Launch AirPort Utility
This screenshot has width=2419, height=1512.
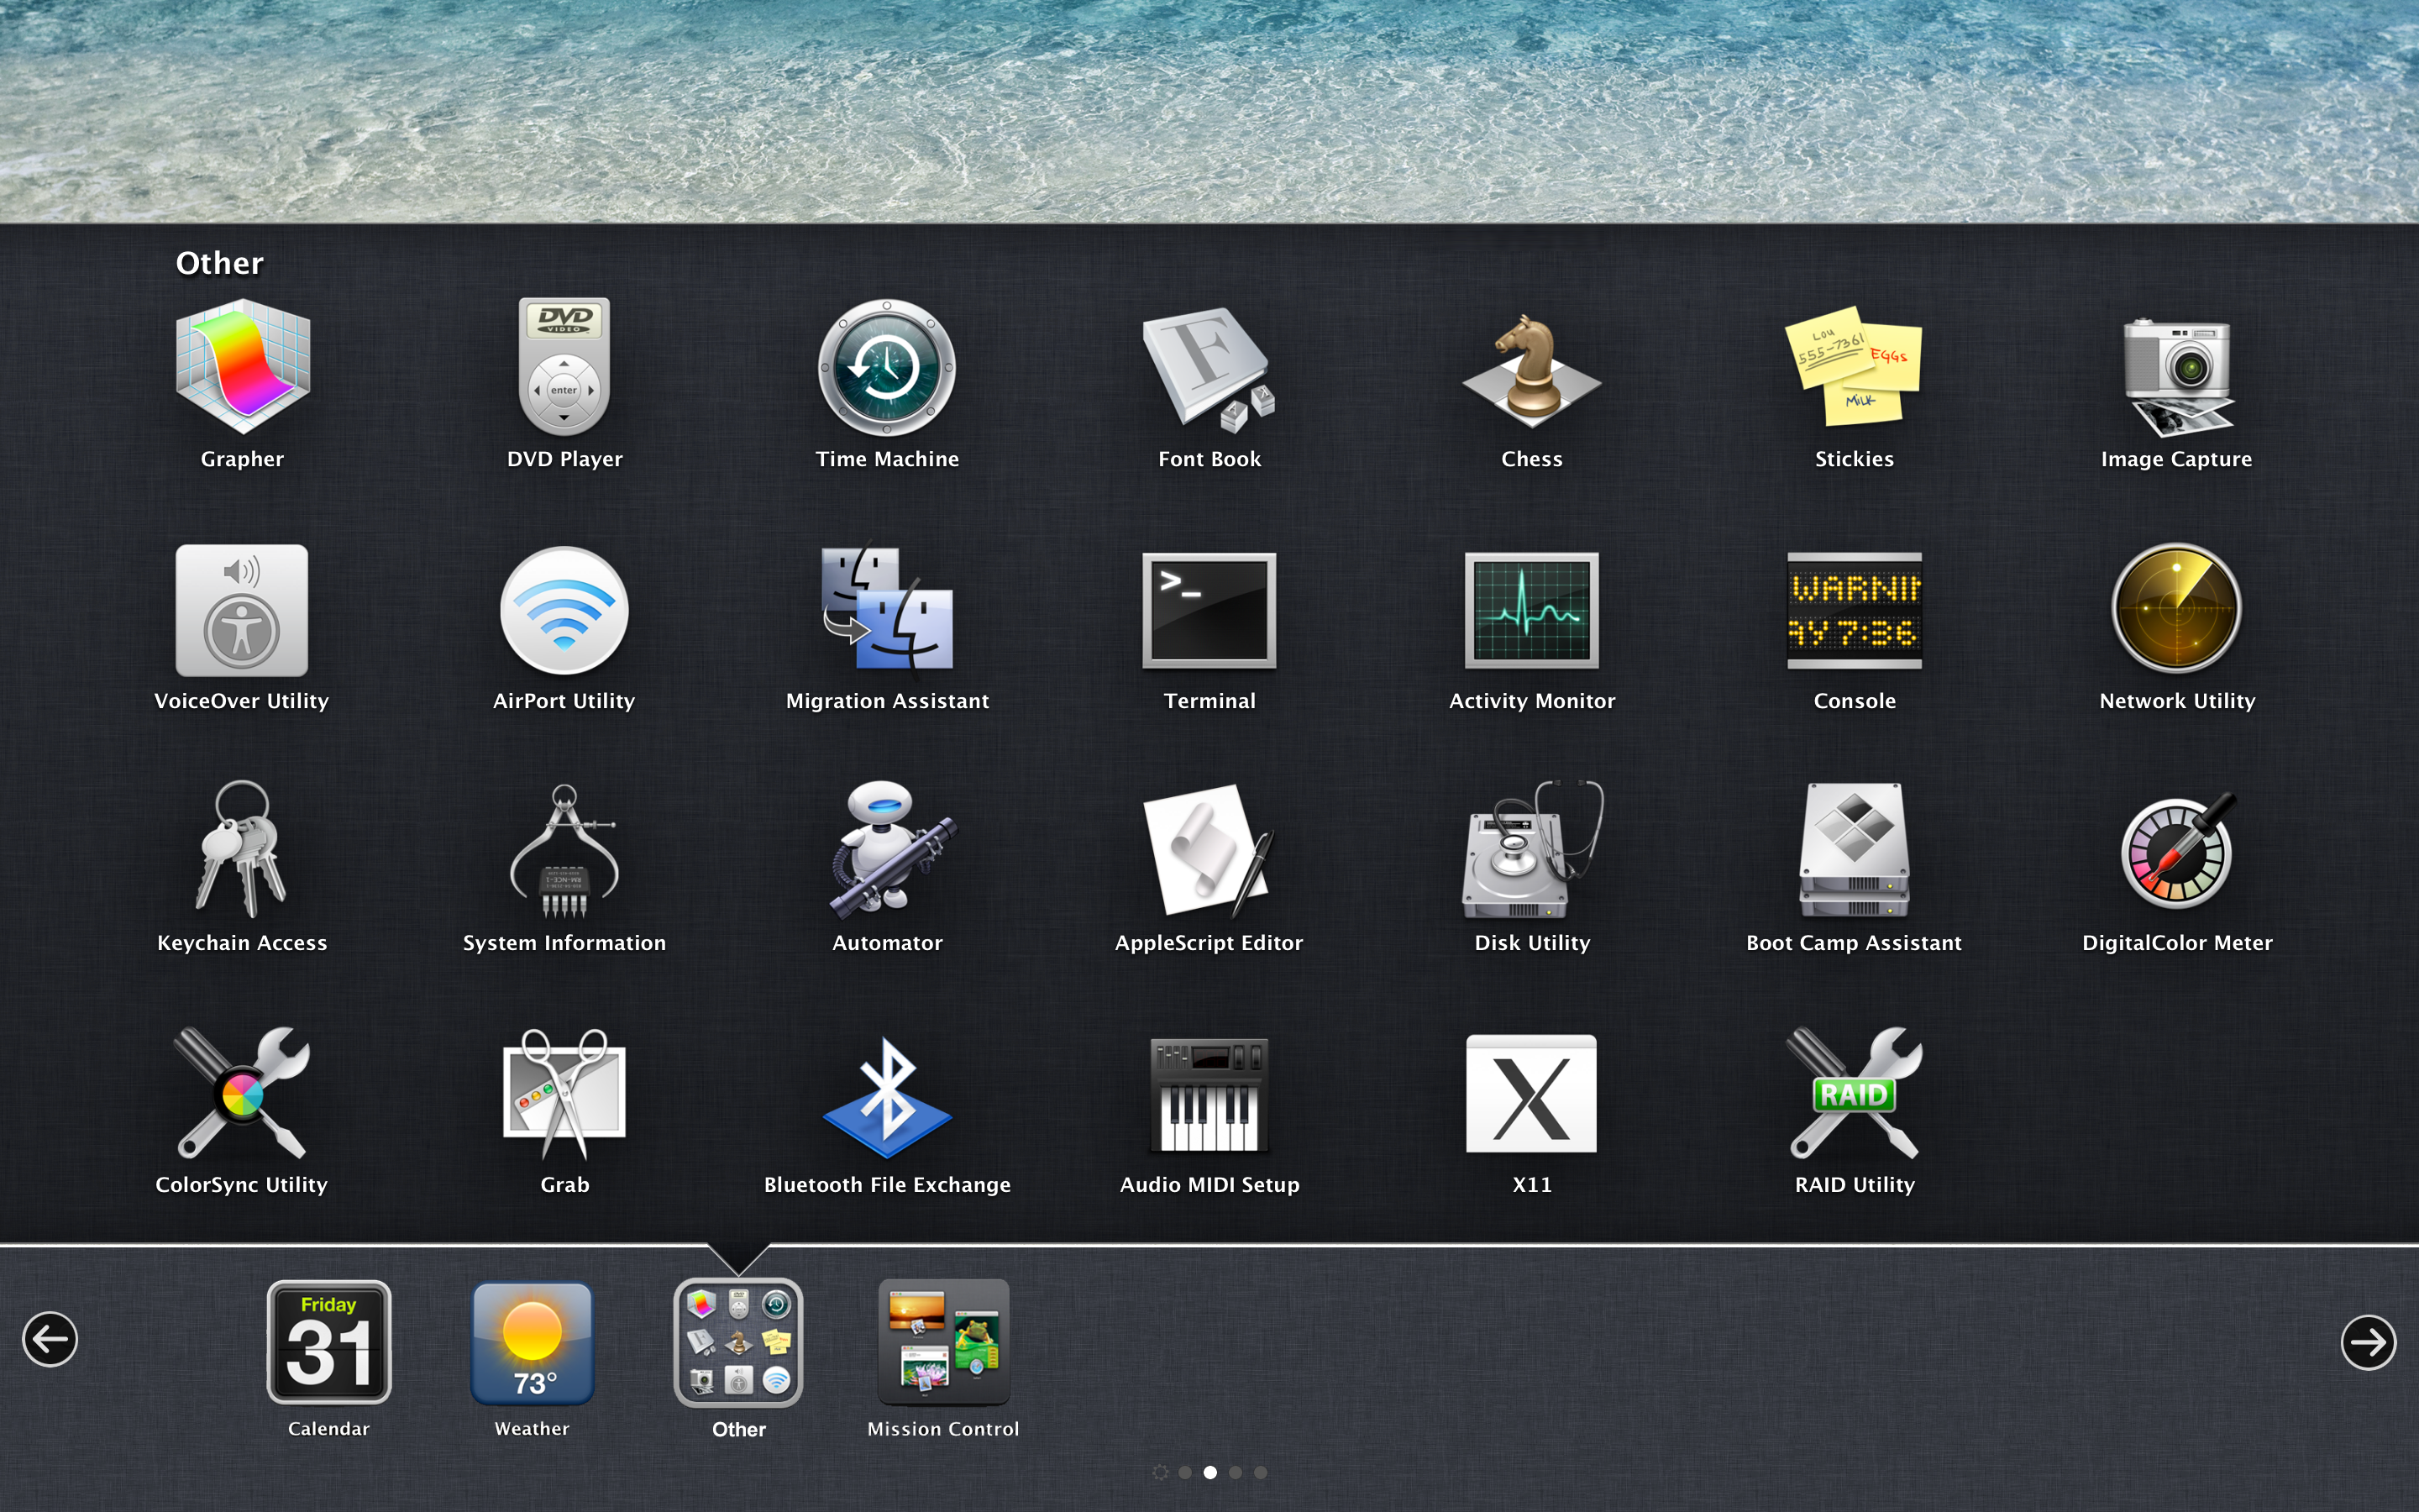pyautogui.click(x=564, y=610)
